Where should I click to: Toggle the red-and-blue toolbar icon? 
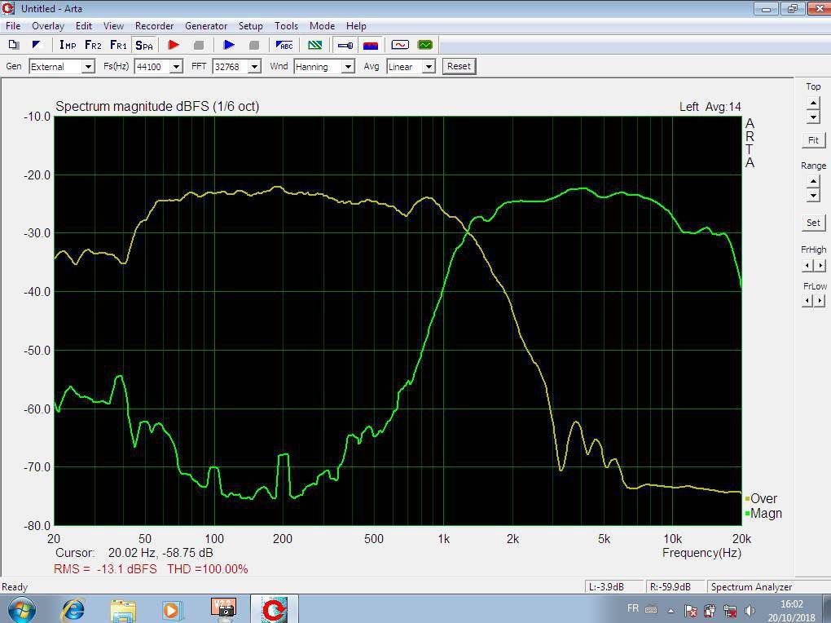click(x=371, y=45)
